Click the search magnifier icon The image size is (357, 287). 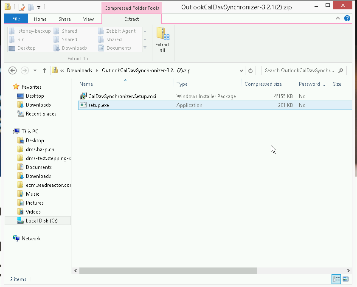click(x=340, y=71)
